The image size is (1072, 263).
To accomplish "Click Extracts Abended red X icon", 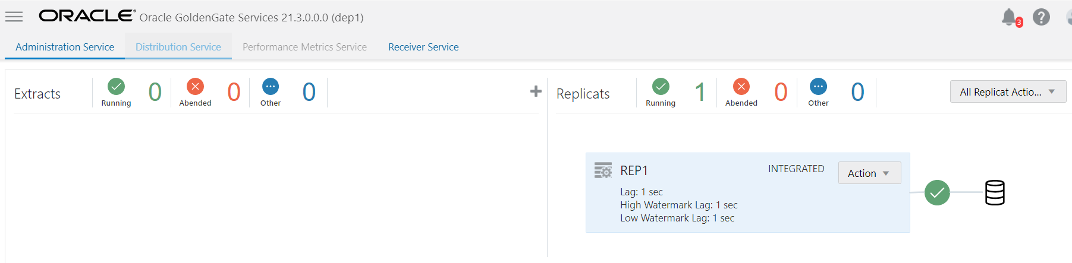I will 195,87.
